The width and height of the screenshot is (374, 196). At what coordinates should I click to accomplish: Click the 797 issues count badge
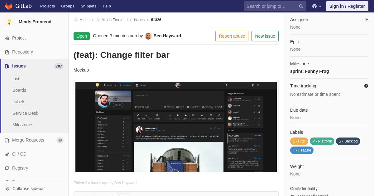(59, 66)
